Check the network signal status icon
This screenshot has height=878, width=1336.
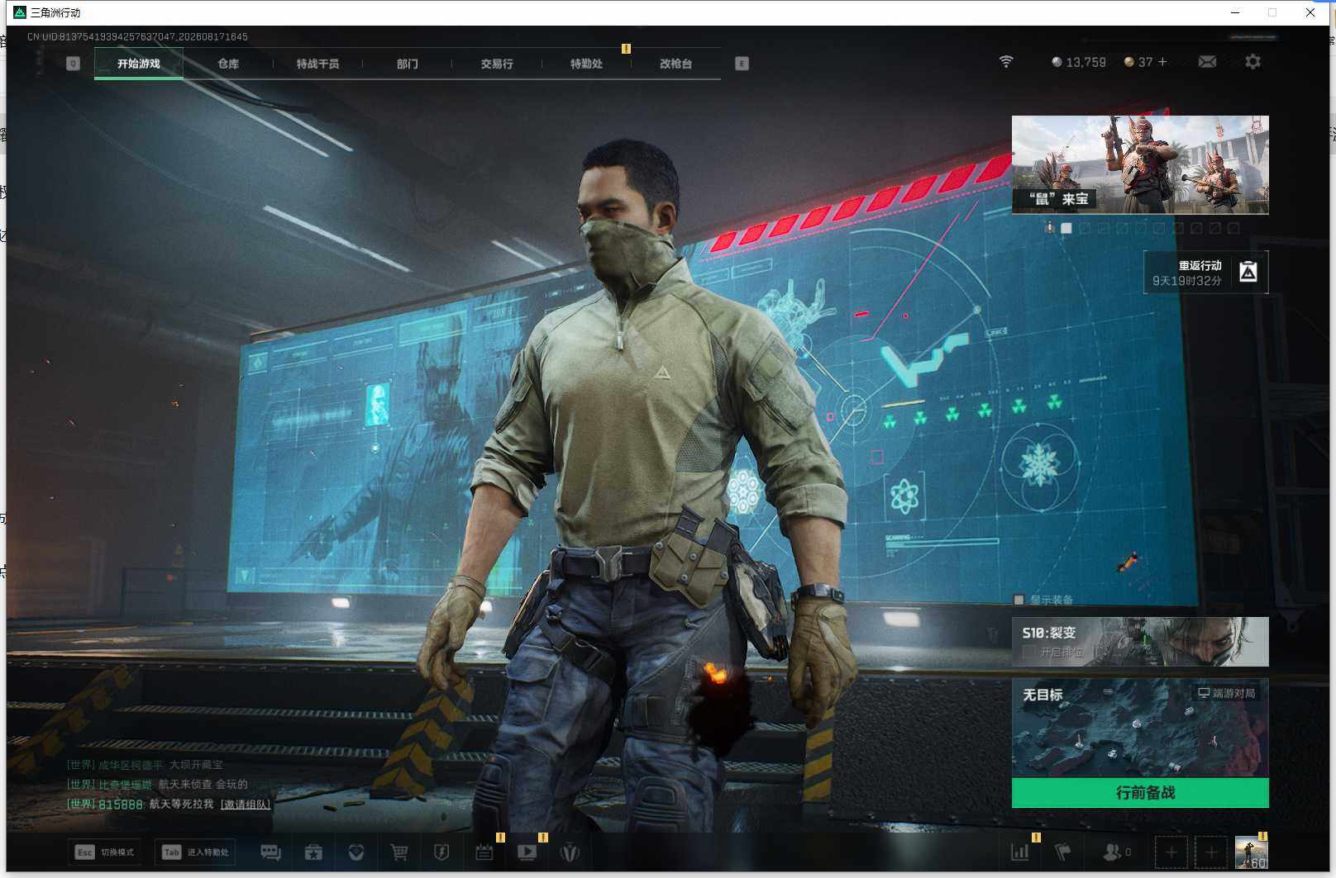click(1006, 62)
